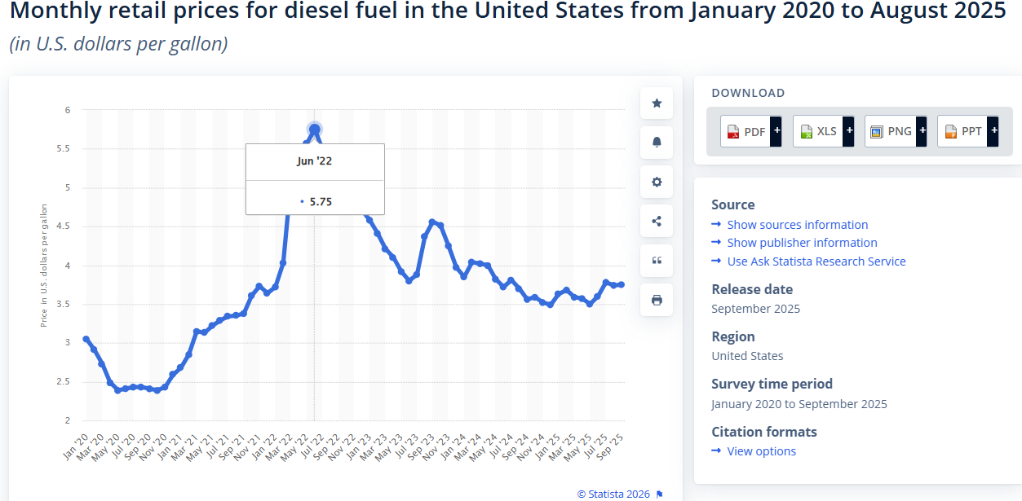
Task: Open Show publisher information link
Action: pyautogui.click(x=802, y=243)
